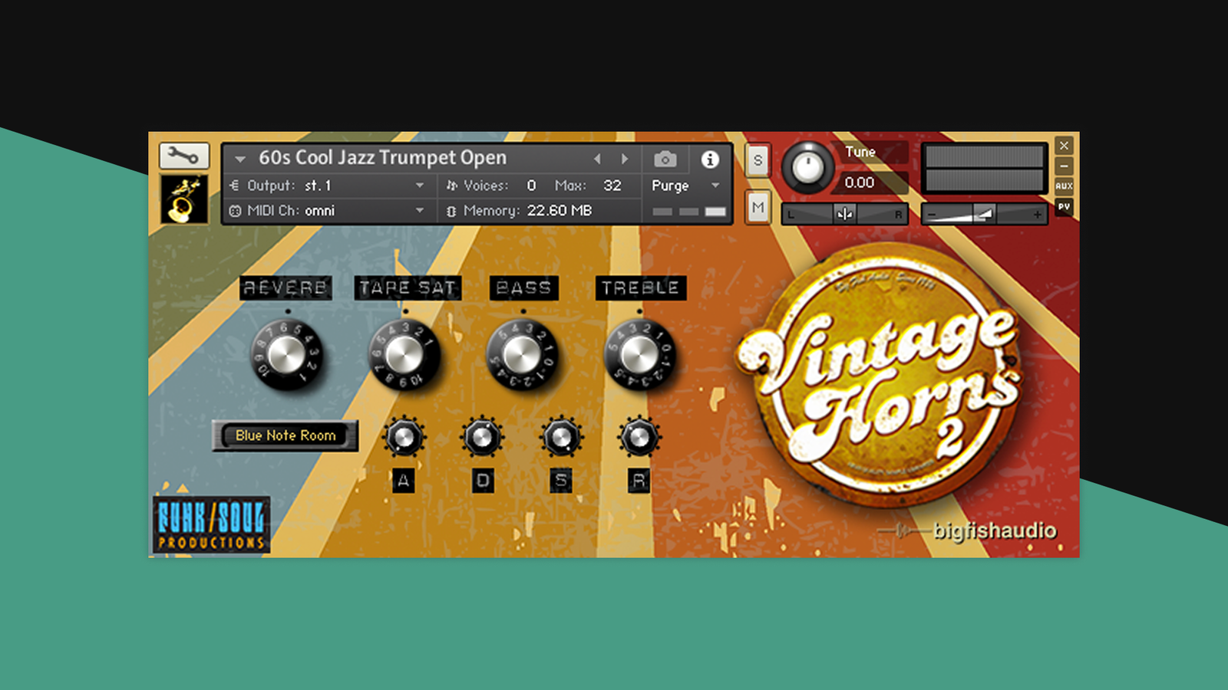
Task: Click the trumpet player instrument thumbnail
Action: (x=184, y=199)
